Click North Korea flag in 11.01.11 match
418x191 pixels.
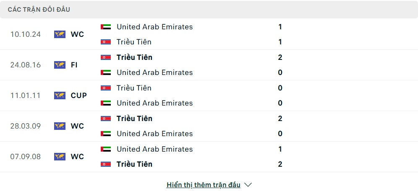[106, 88]
